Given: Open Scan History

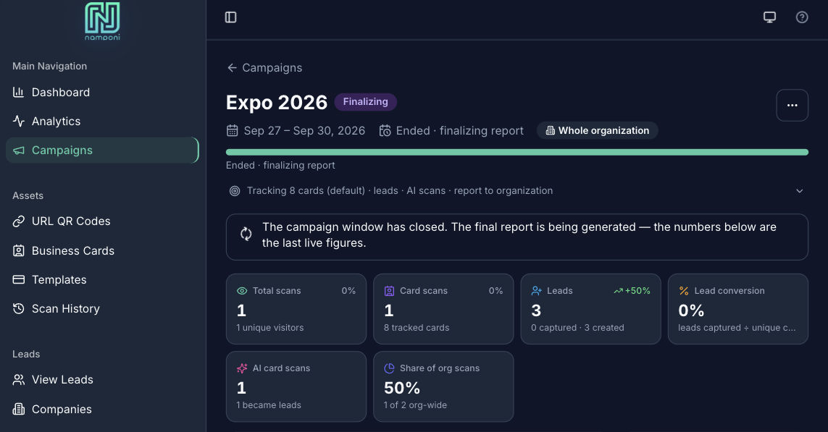Looking at the screenshot, I should coord(102,308).
